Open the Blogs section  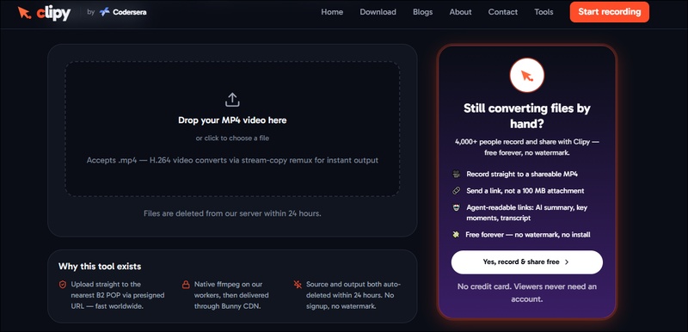click(422, 12)
